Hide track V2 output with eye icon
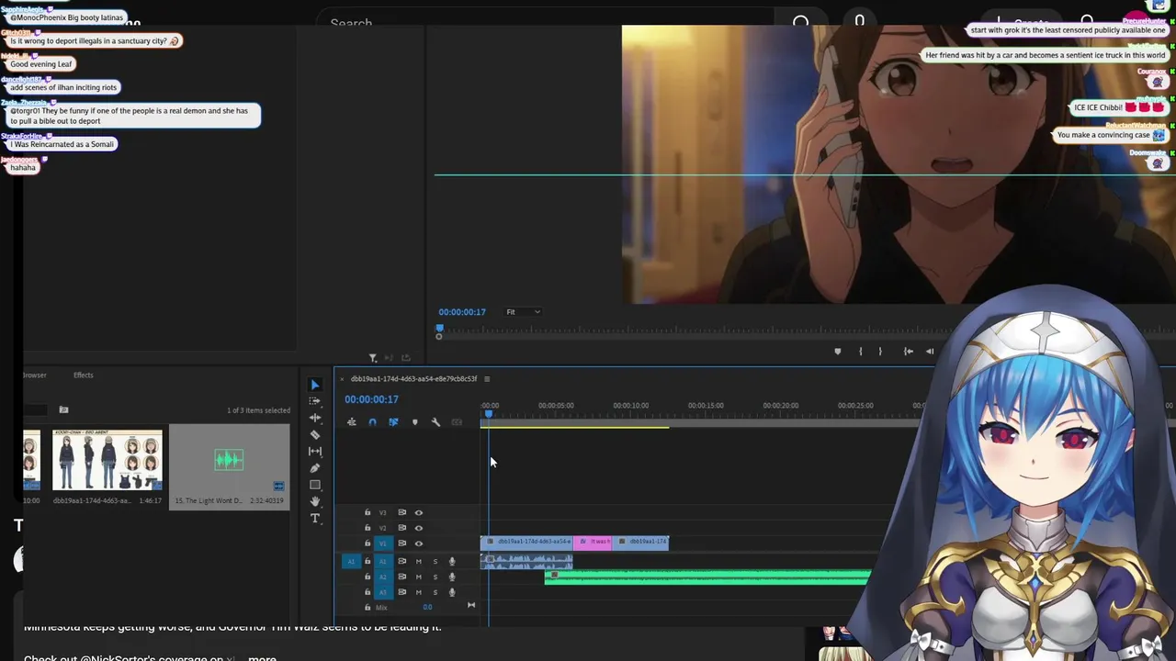 [x=419, y=528]
